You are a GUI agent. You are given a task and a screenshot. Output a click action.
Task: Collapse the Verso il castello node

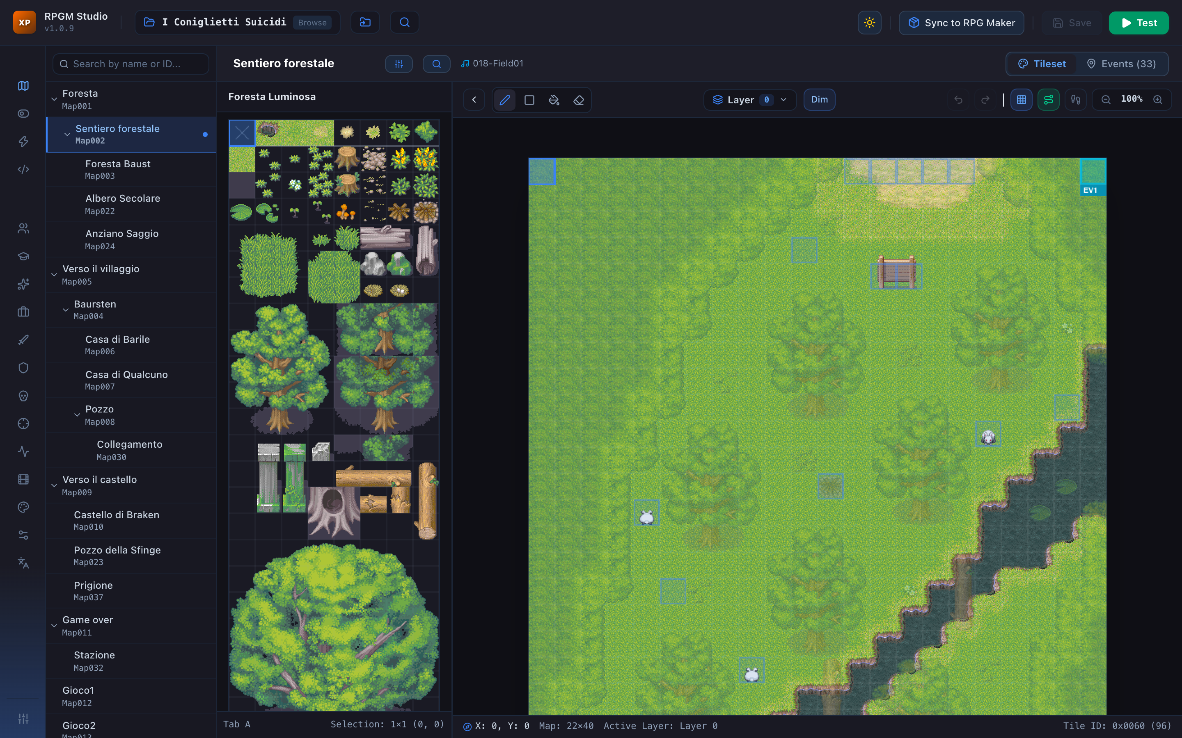pyautogui.click(x=54, y=485)
